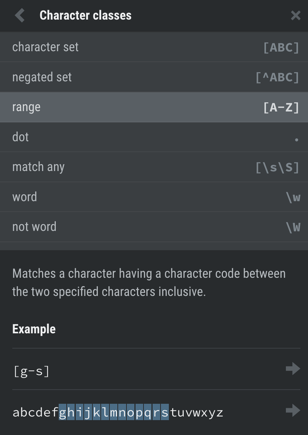Select the negated set item

coord(42,77)
